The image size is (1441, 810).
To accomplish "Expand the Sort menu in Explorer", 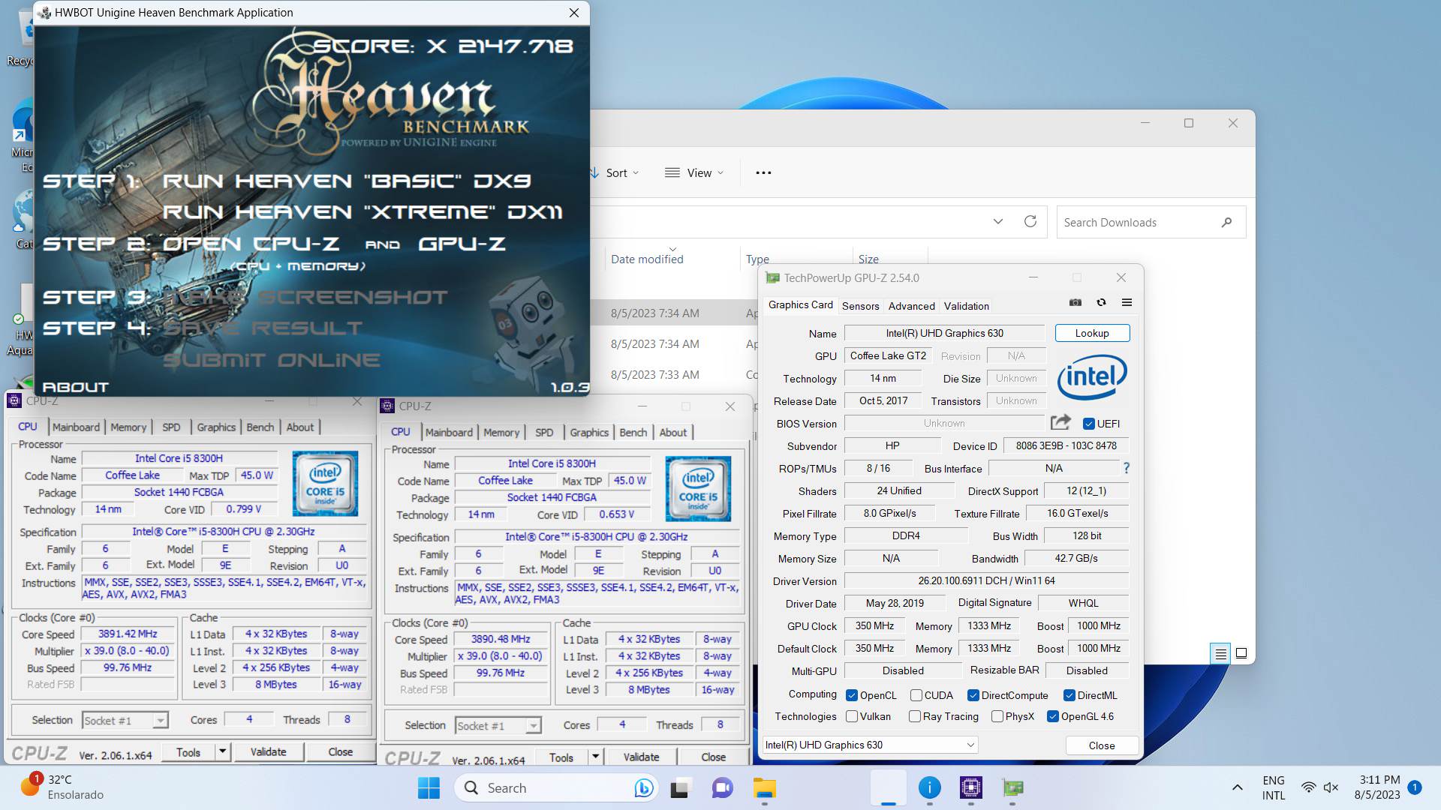I will point(614,172).
